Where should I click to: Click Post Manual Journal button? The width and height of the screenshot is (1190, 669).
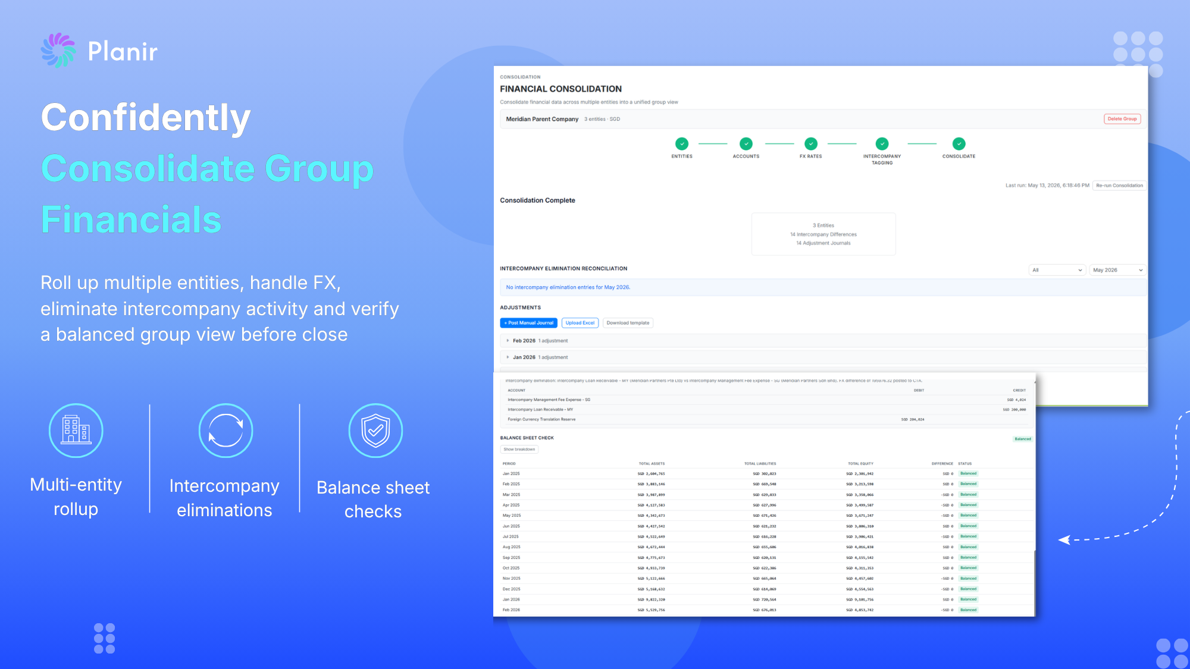click(529, 323)
